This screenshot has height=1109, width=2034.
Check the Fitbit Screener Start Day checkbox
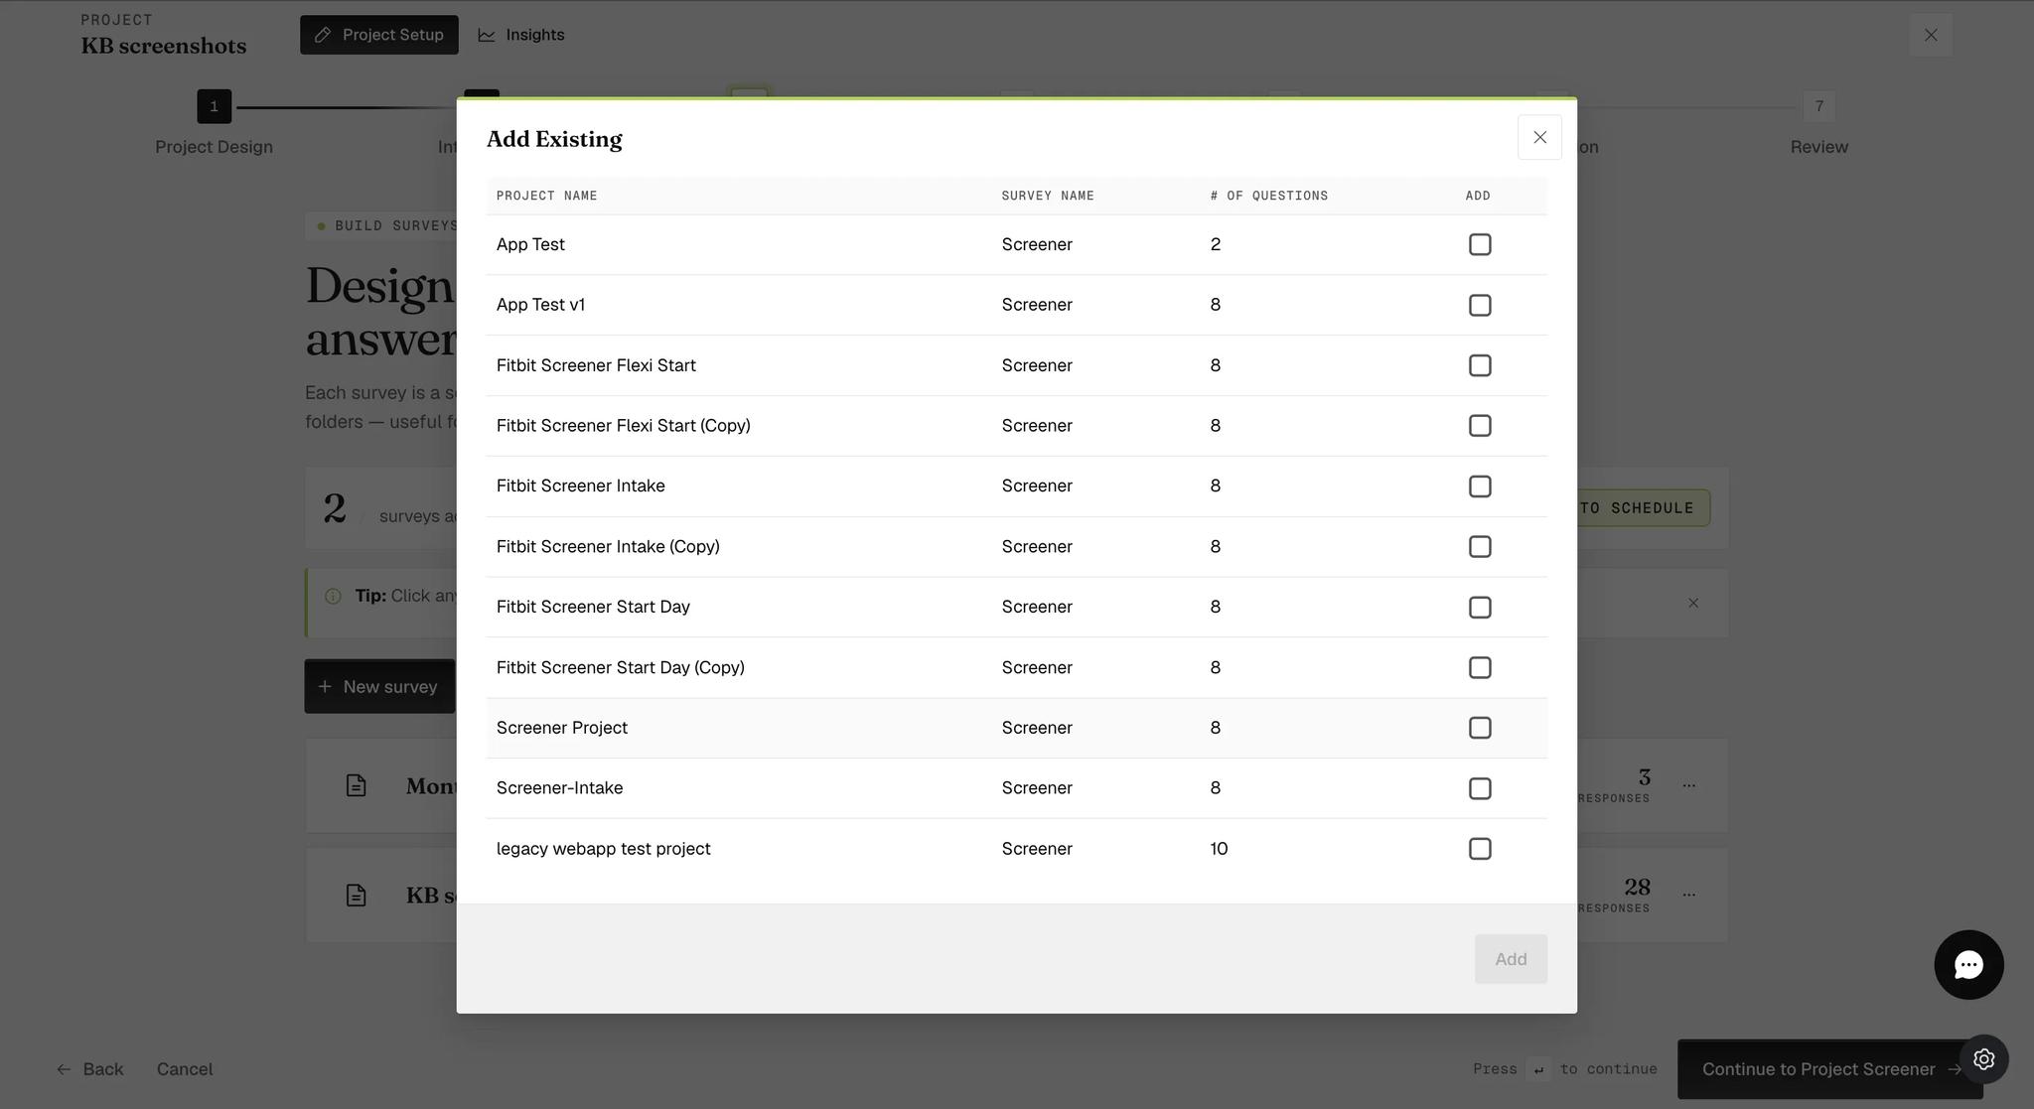click(x=1480, y=608)
